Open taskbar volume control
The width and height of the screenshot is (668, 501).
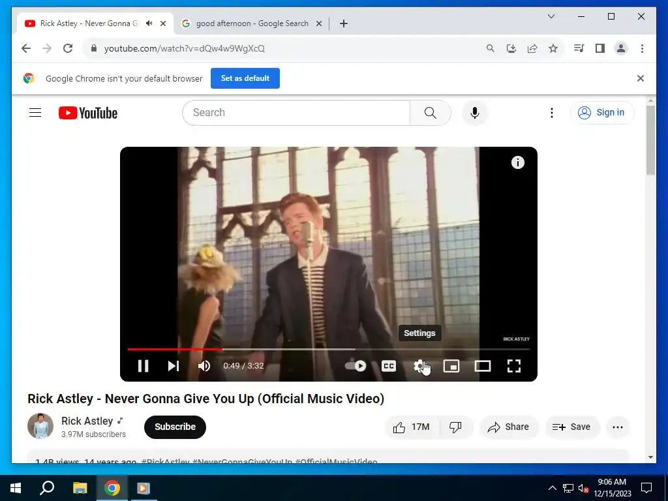584,488
